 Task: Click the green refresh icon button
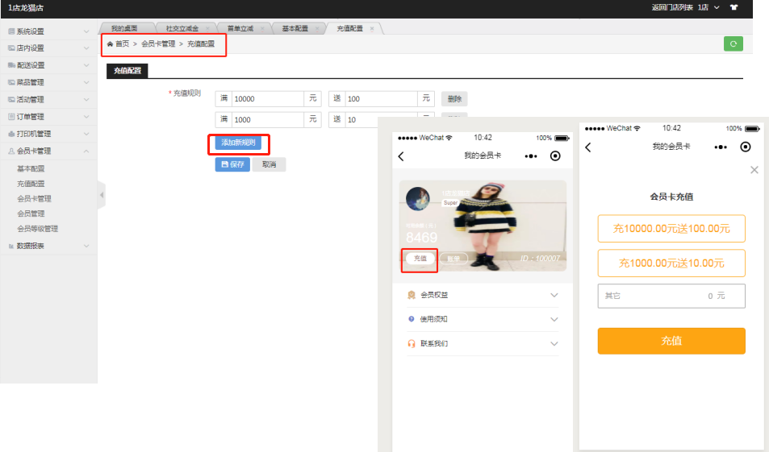(x=733, y=44)
